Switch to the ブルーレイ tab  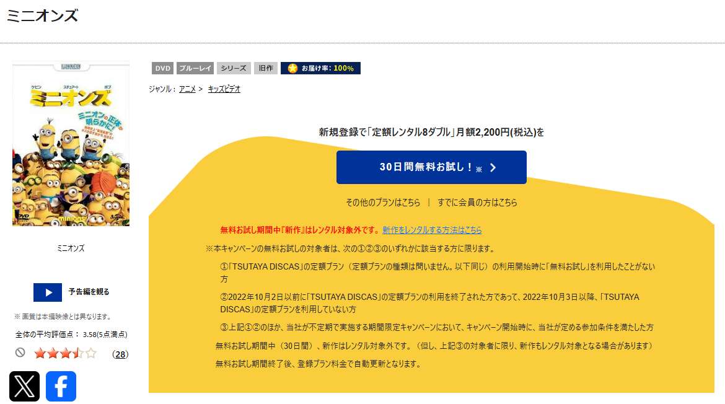(x=195, y=68)
